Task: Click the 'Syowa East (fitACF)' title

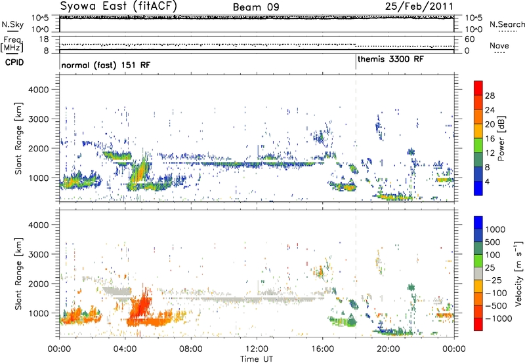Action: (112, 7)
